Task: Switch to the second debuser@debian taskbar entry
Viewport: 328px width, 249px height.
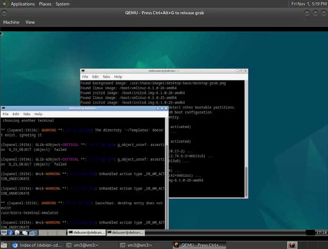Action: click(x=125, y=232)
